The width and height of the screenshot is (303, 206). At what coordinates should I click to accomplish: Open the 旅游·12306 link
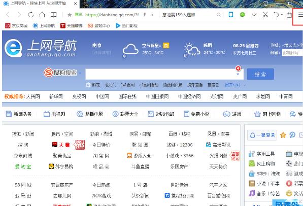(x=179, y=145)
